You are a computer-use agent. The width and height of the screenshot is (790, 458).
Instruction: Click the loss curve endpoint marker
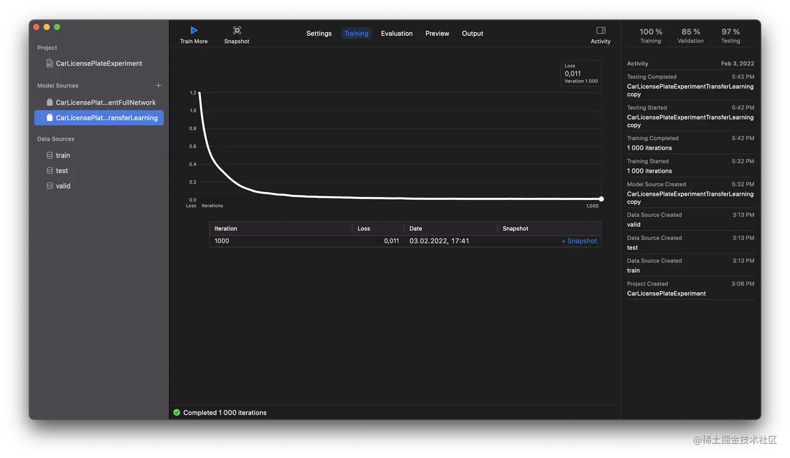pos(601,199)
